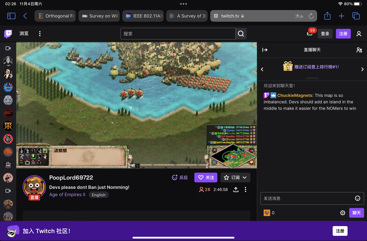The height and width of the screenshot is (241, 367).
Task: Open the Age of Empires II category link
Action: (x=67, y=195)
